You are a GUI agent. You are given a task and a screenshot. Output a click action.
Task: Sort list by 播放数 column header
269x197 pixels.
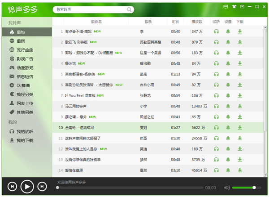(197, 22)
